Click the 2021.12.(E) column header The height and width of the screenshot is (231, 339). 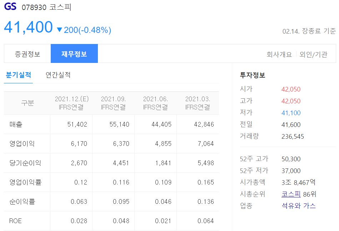tap(71, 103)
